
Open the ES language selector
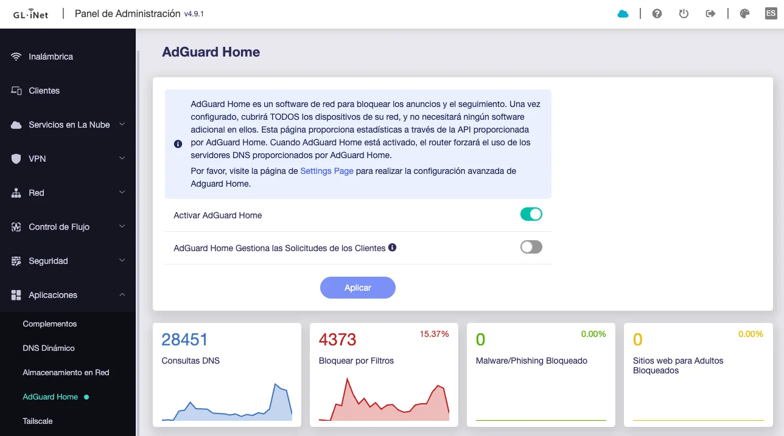pyautogui.click(x=771, y=13)
